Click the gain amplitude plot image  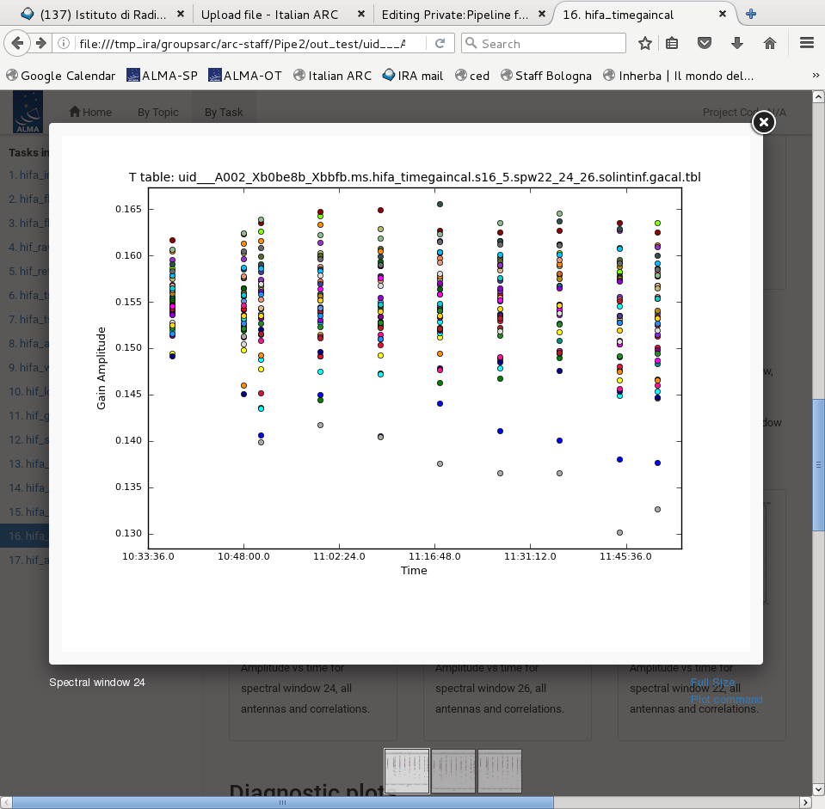tap(406, 394)
